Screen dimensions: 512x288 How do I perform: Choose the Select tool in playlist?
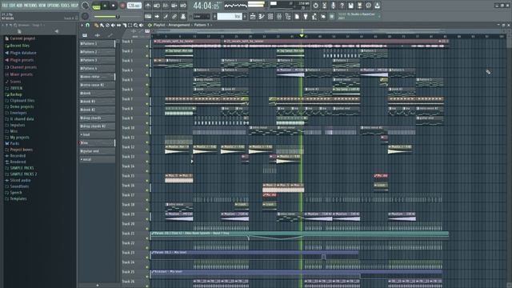pyautogui.click(x=130, y=25)
